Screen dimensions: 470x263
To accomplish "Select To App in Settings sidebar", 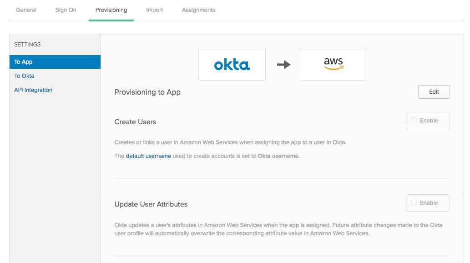I will click(x=55, y=62).
